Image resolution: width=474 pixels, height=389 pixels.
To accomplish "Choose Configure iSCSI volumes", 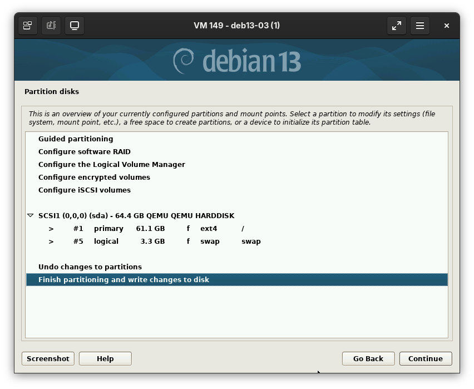I will 85,190.
